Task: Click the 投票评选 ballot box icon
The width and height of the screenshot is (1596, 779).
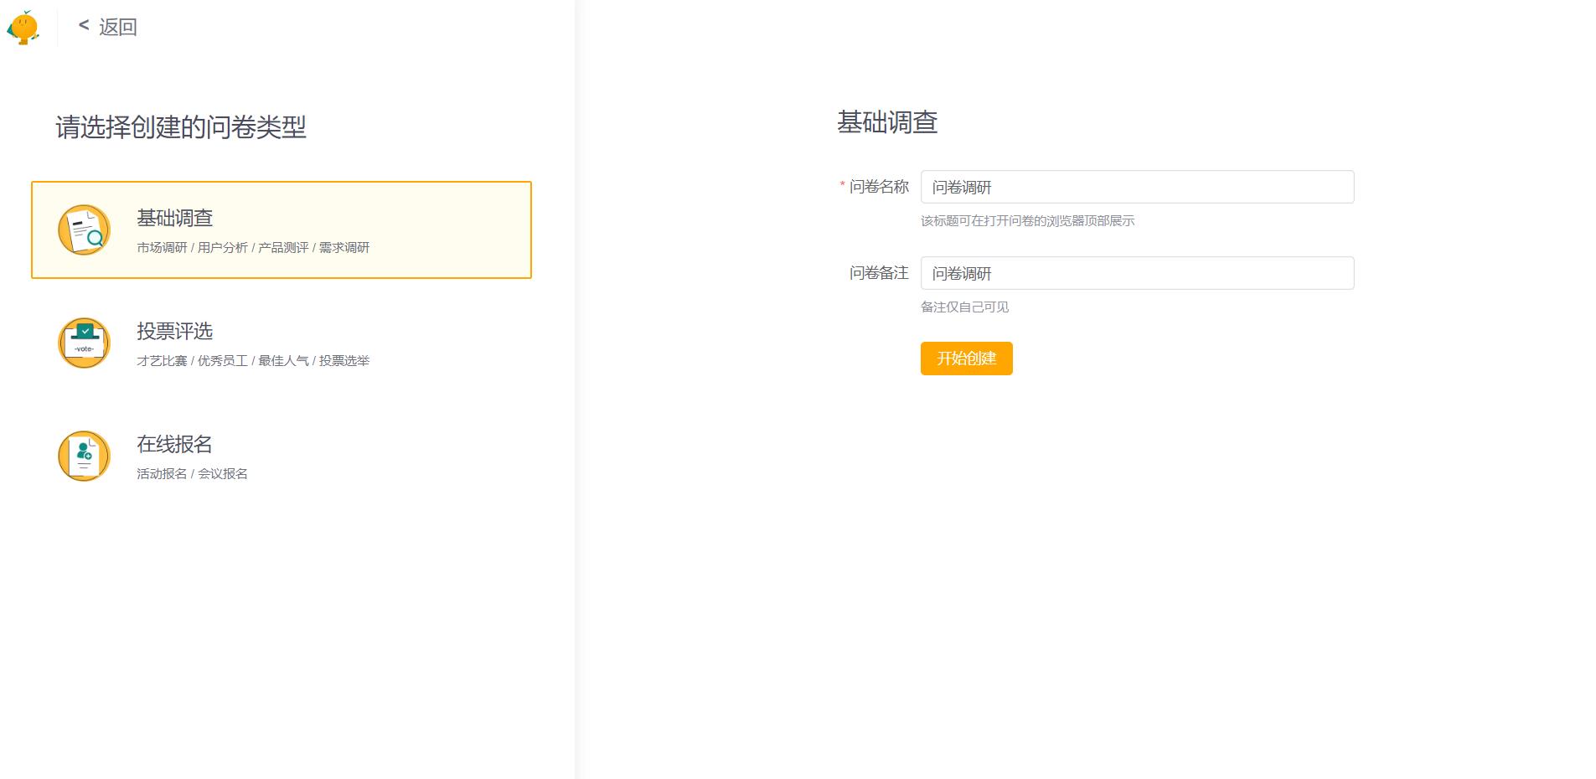Action: [x=84, y=343]
